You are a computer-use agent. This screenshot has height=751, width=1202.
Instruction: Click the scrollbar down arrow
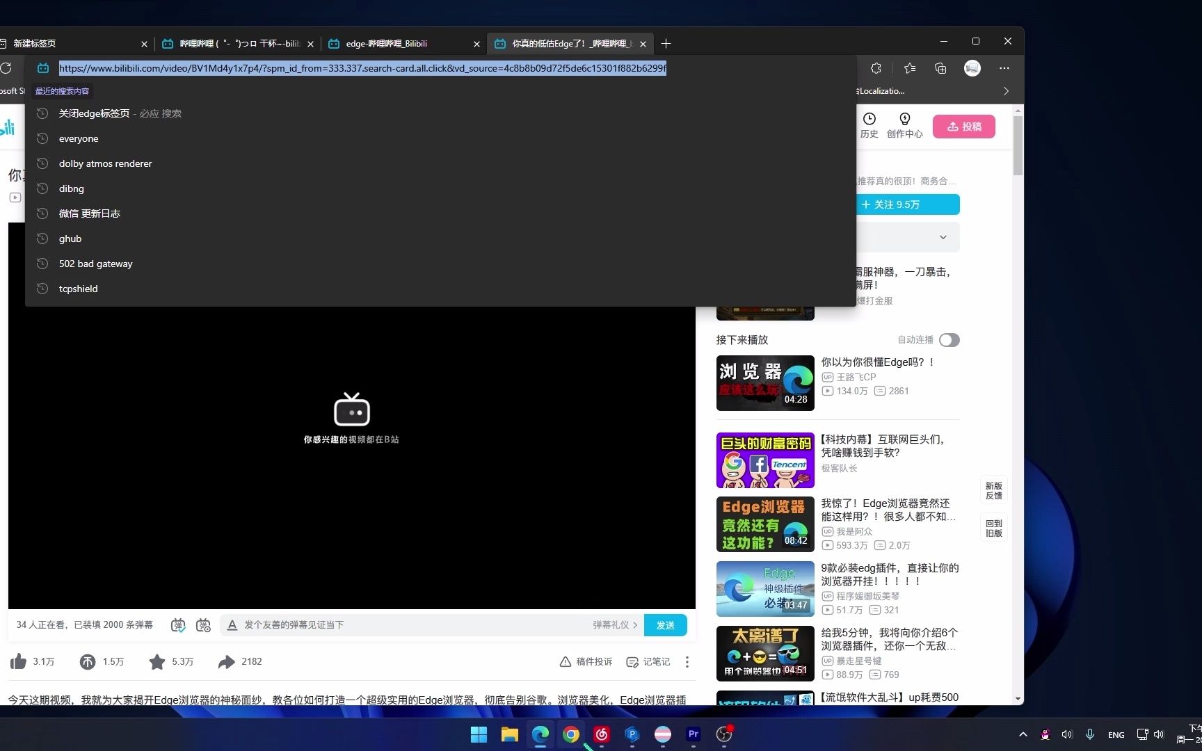coord(1018,699)
